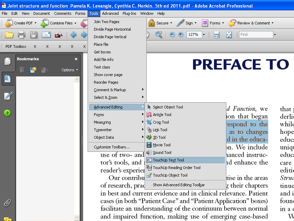Screen dimensions: 294x221
Task: Click the Sign pen icon
Action: point(180,23)
